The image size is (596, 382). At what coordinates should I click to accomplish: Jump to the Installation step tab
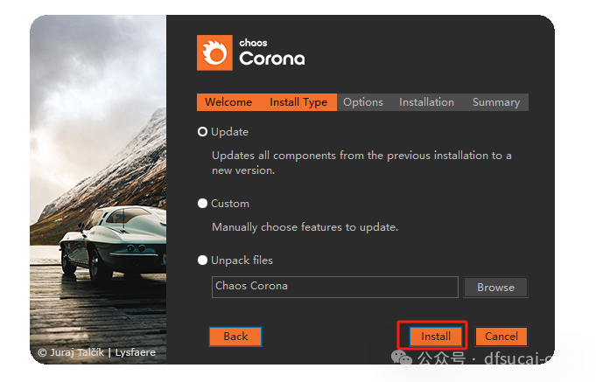click(426, 102)
